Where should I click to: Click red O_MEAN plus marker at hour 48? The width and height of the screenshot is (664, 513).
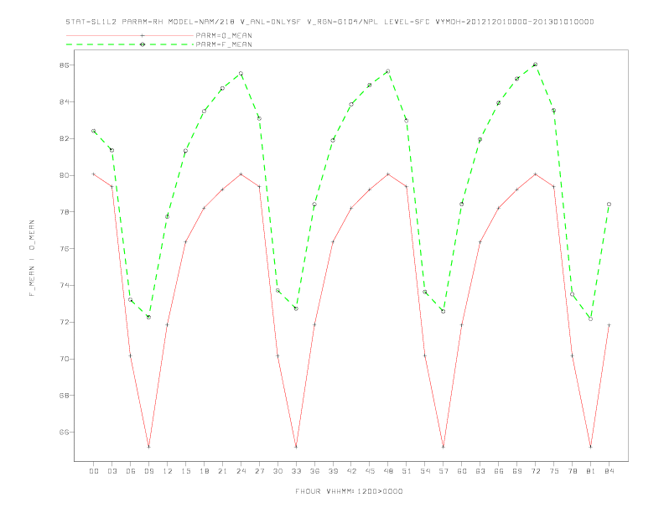click(388, 174)
